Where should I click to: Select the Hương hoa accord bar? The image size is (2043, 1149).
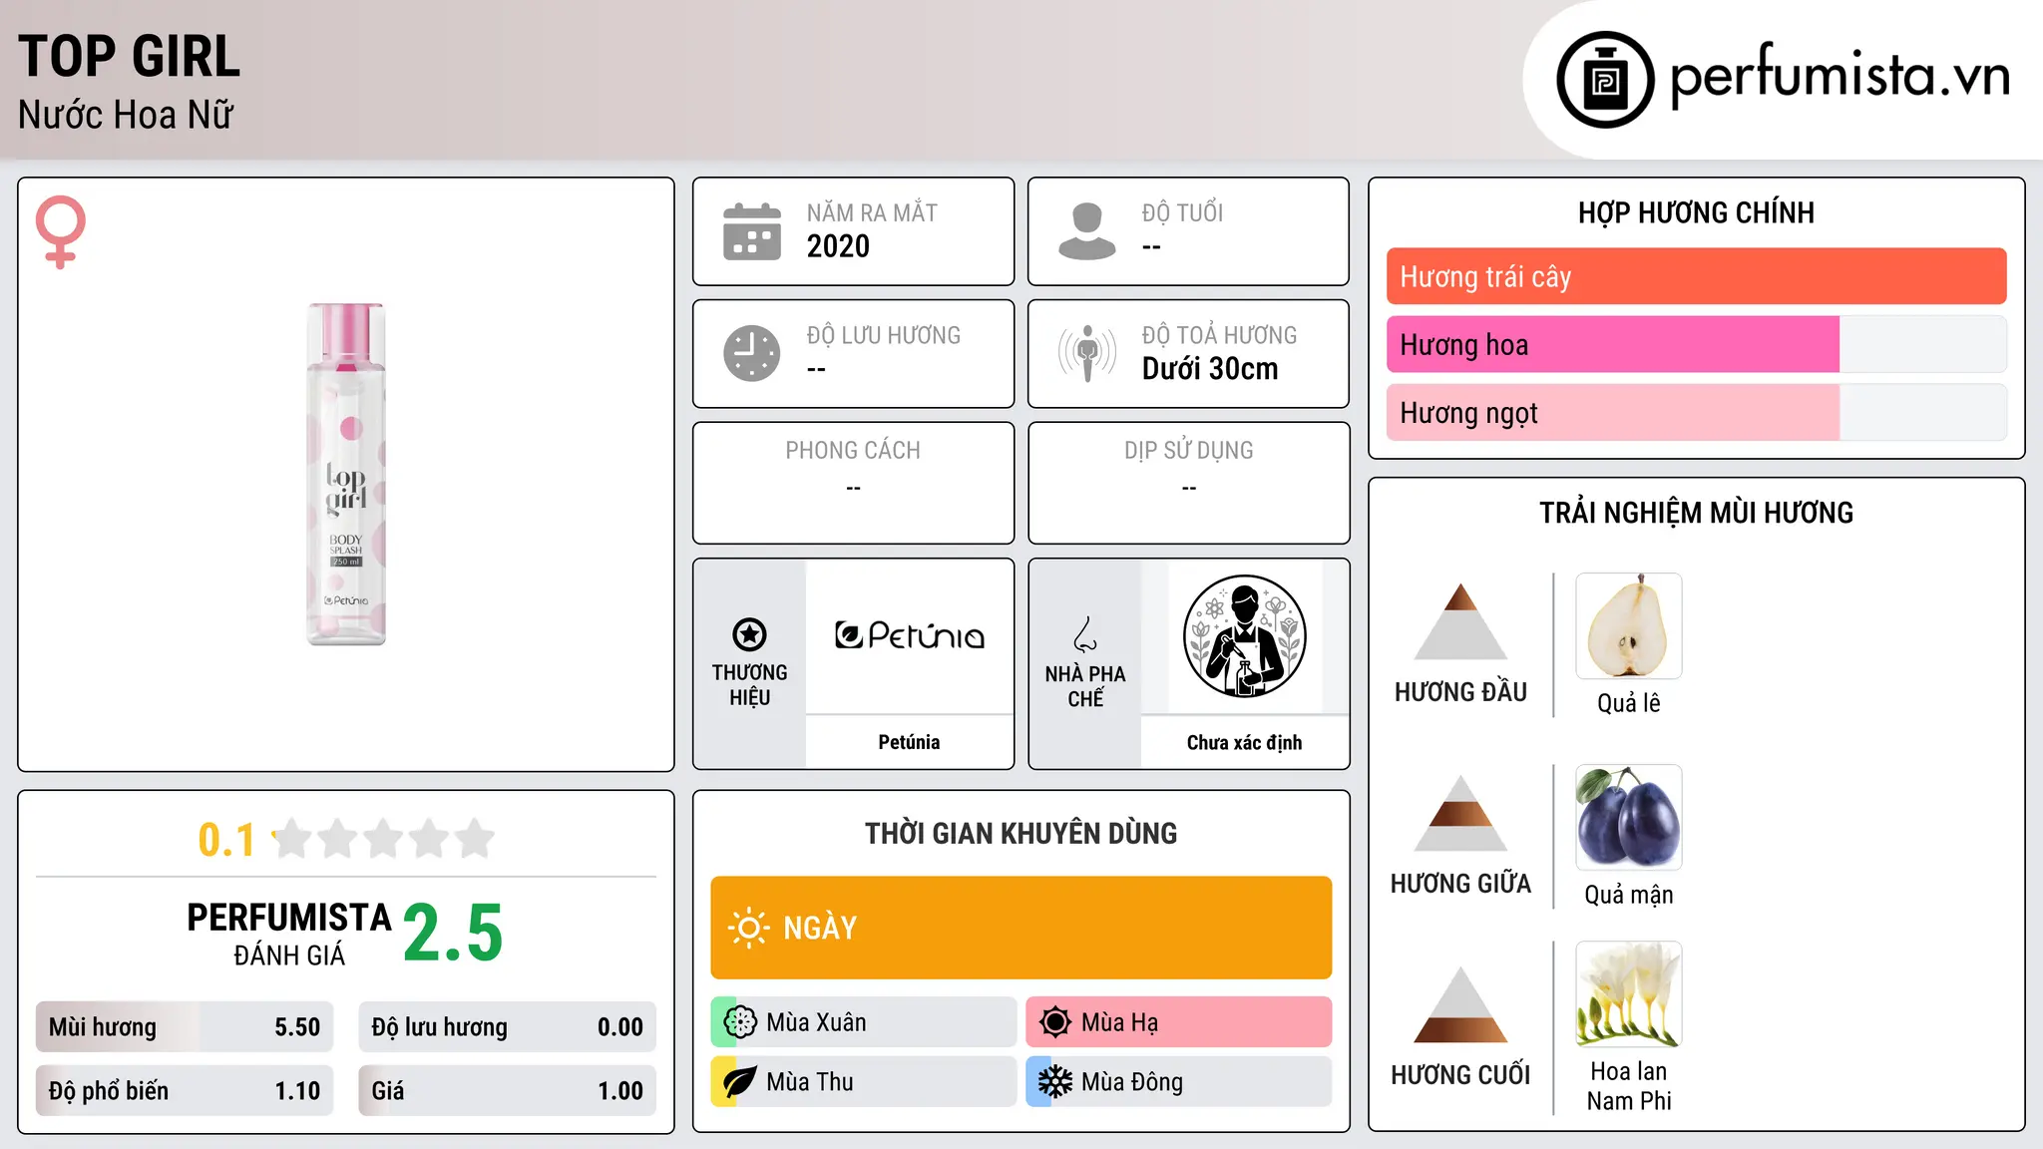pos(1696,344)
